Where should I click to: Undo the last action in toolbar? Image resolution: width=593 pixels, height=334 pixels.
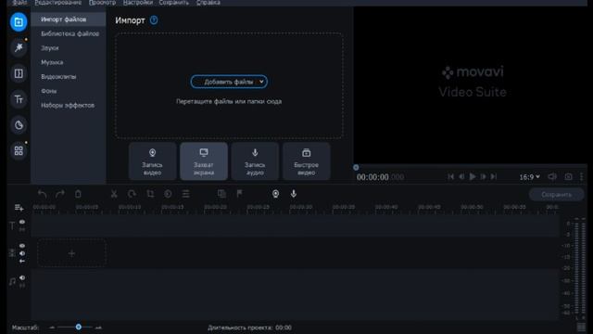[43, 194]
